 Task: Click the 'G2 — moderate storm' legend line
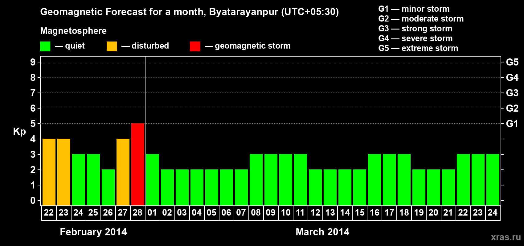(421, 19)
